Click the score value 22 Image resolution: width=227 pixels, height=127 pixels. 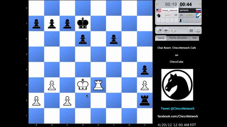click(x=181, y=15)
